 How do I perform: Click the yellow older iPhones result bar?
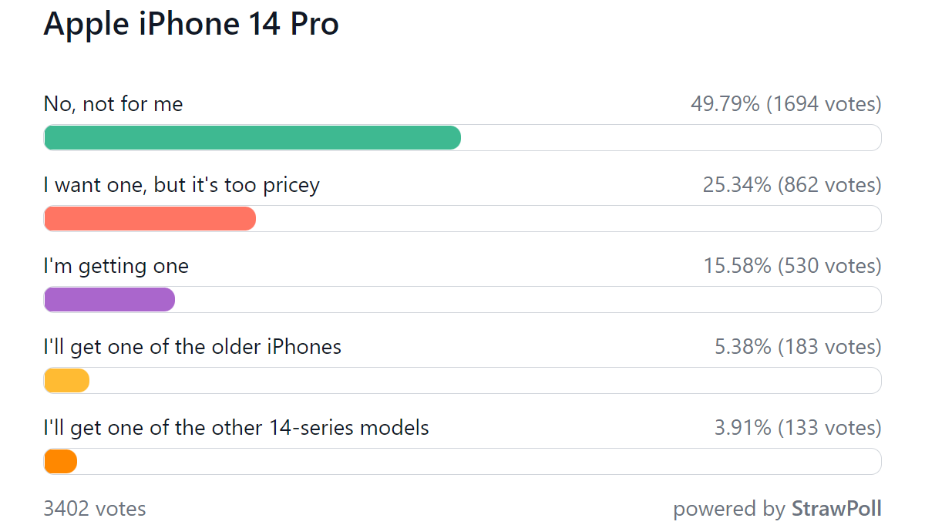66,381
